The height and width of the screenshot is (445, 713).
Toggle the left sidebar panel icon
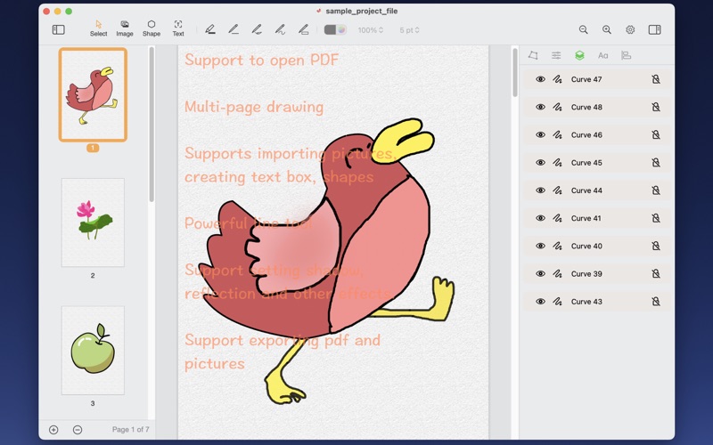59,30
